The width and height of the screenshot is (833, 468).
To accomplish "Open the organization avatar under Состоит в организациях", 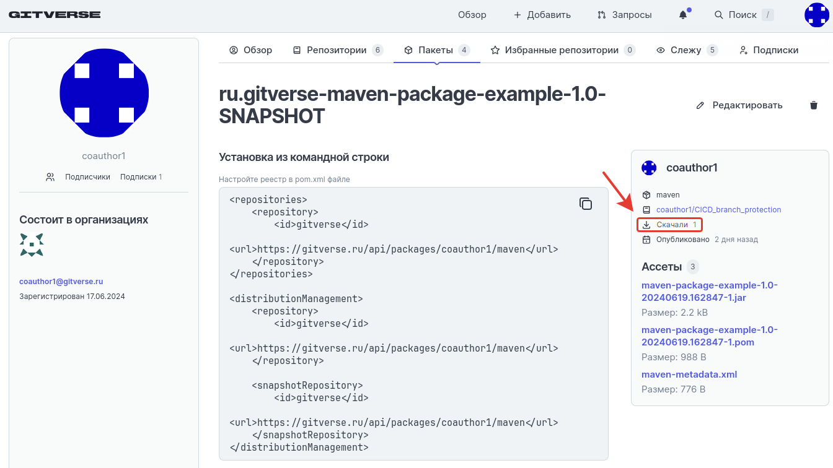I will pos(32,245).
